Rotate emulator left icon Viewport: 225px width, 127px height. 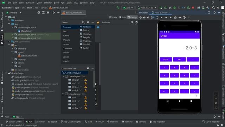pyautogui.click(x=152, y=17)
